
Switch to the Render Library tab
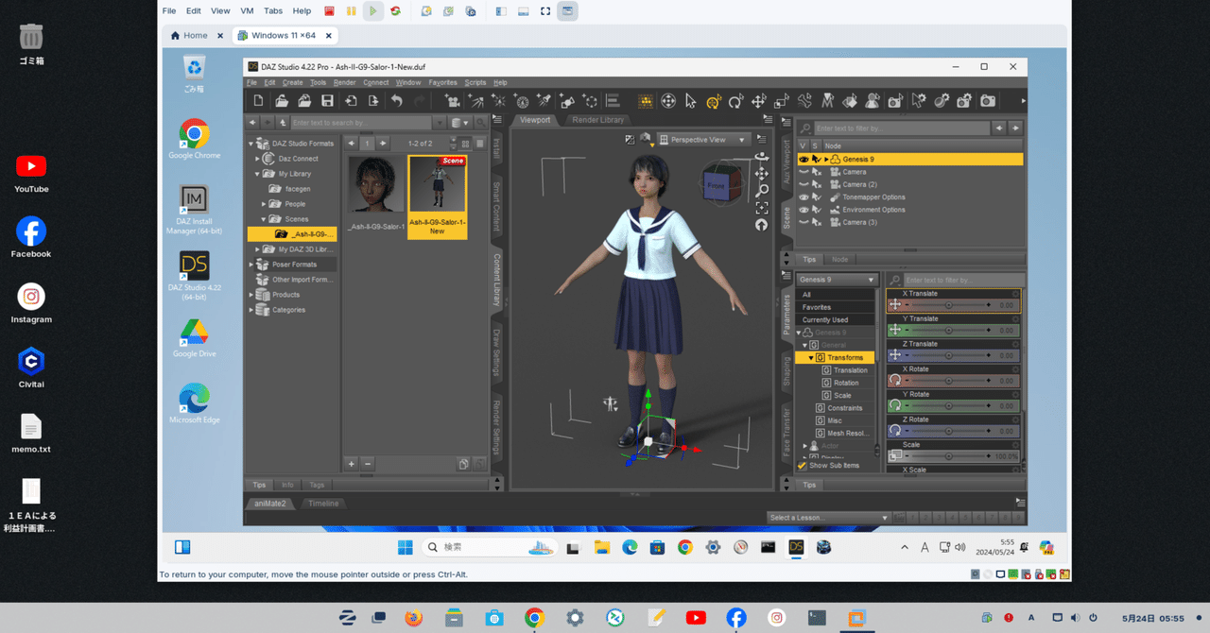coord(599,120)
